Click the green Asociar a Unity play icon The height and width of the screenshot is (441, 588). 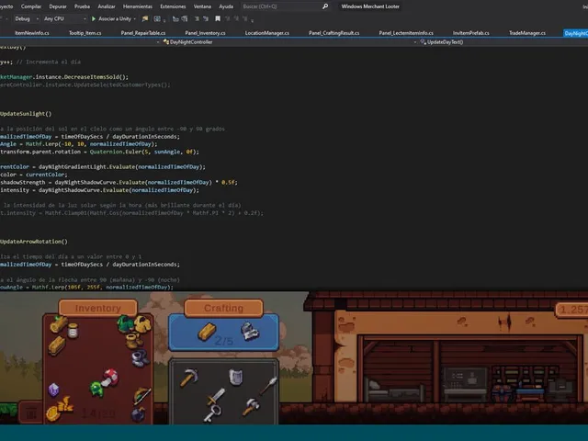[x=94, y=18]
